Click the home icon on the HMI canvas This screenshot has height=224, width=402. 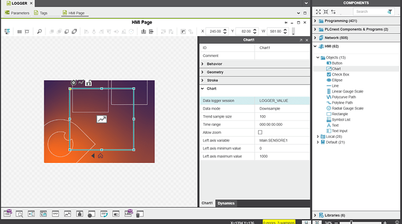click(x=100, y=156)
